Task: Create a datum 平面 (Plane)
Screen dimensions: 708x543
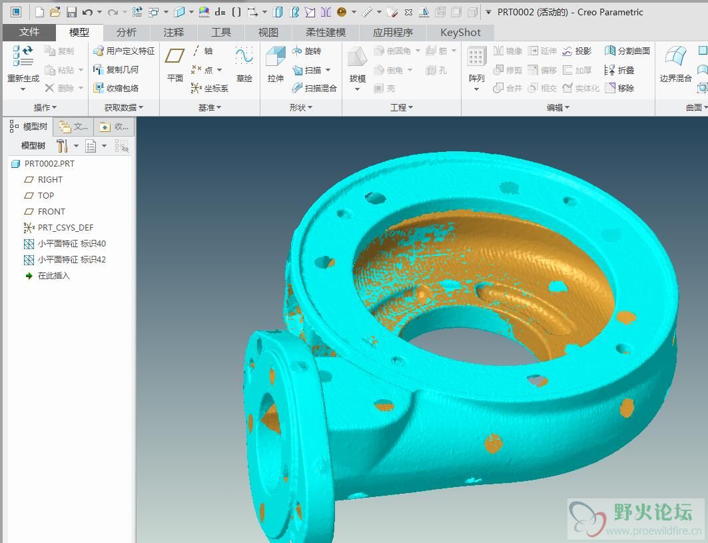Action: pyautogui.click(x=175, y=65)
